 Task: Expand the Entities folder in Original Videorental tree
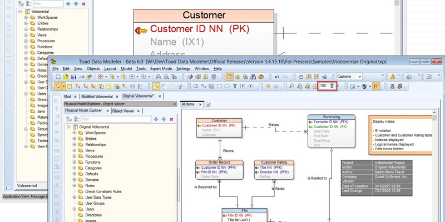tap(75, 139)
